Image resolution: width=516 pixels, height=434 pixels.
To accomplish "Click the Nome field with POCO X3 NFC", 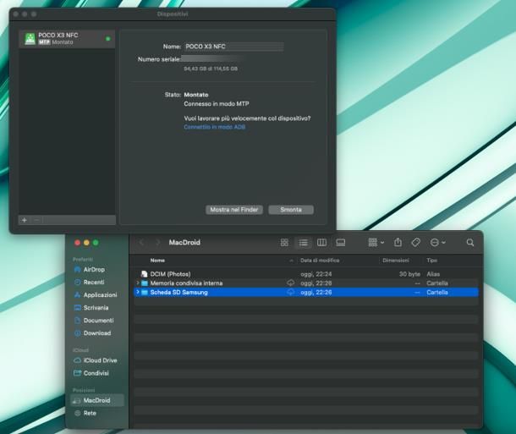I will click(x=233, y=47).
